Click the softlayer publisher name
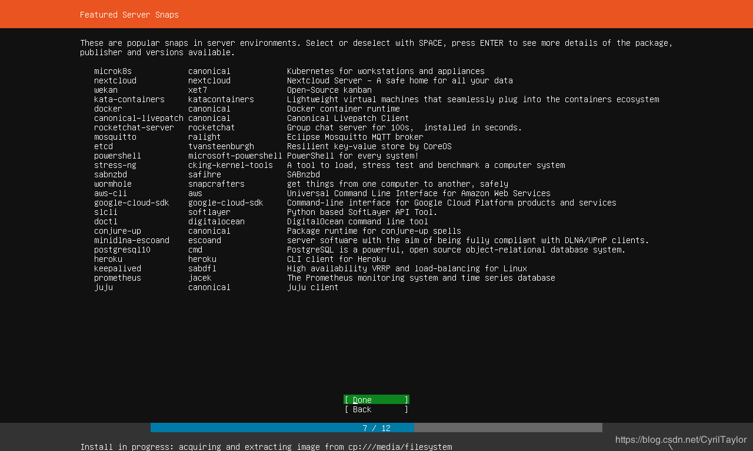The image size is (753, 451). (x=209, y=212)
